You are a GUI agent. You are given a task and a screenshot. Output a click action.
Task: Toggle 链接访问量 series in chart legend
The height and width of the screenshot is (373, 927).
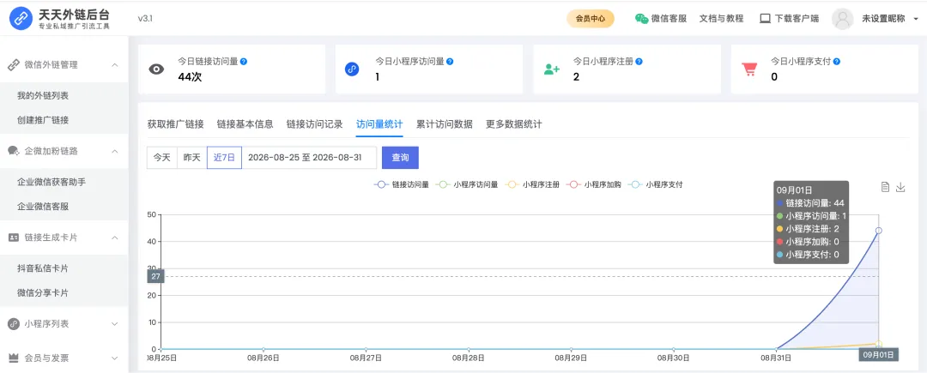(402, 184)
